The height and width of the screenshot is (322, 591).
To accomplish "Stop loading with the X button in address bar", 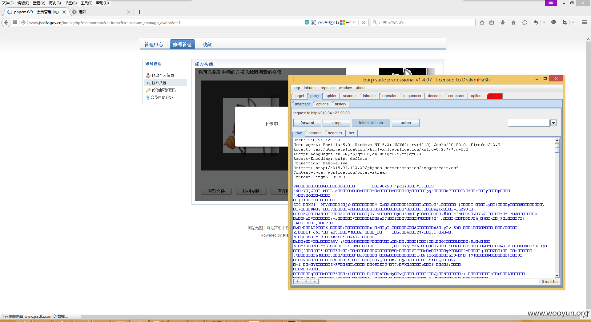I will coord(364,22).
